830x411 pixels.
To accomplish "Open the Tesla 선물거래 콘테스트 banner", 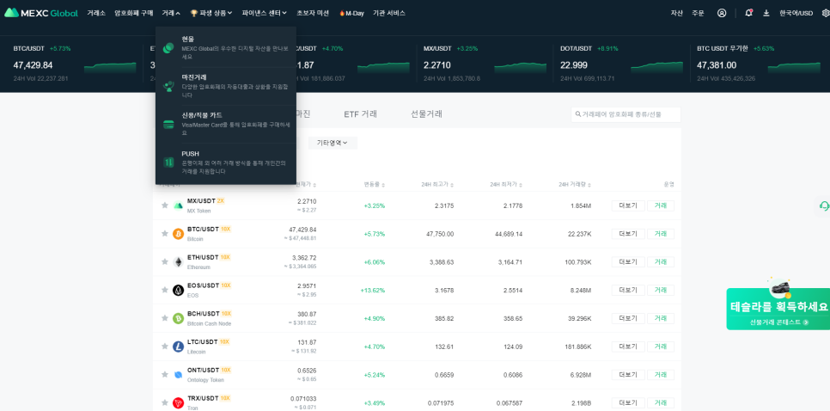I will point(778,308).
